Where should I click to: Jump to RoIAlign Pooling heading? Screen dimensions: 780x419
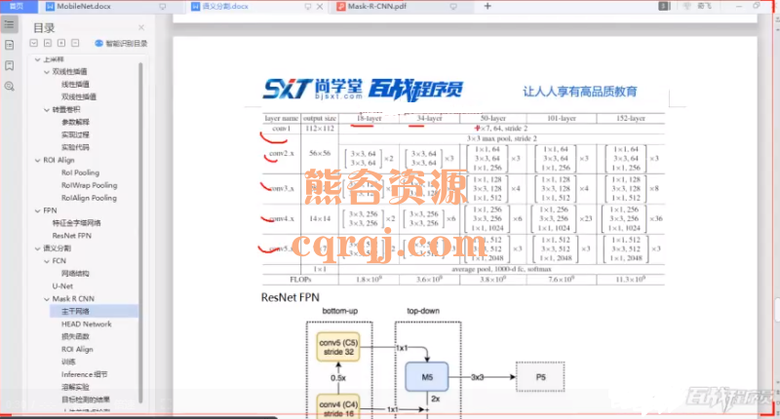coord(89,198)
